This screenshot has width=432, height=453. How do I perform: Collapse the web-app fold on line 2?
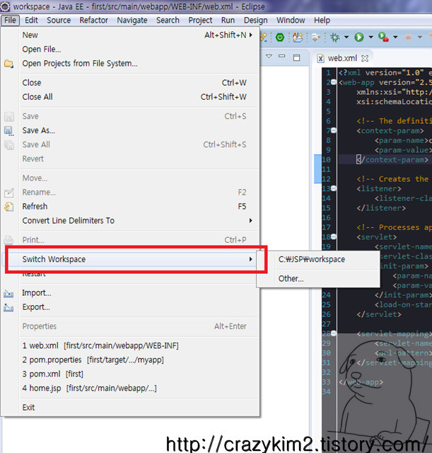(334, 82)
